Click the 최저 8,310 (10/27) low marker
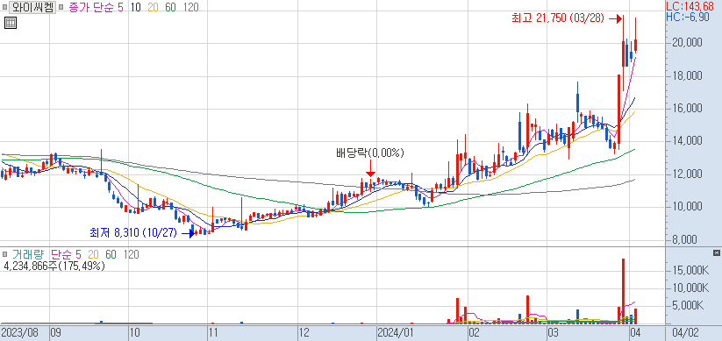 pos(133,233)
